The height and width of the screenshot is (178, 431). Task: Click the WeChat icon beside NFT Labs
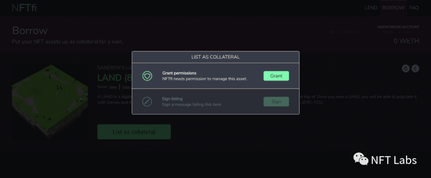point(360,160)
